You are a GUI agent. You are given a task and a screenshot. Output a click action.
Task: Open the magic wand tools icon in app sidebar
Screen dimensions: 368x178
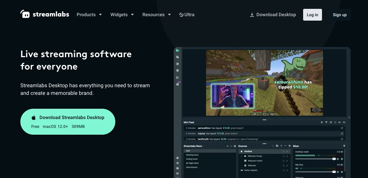(178, 64)
